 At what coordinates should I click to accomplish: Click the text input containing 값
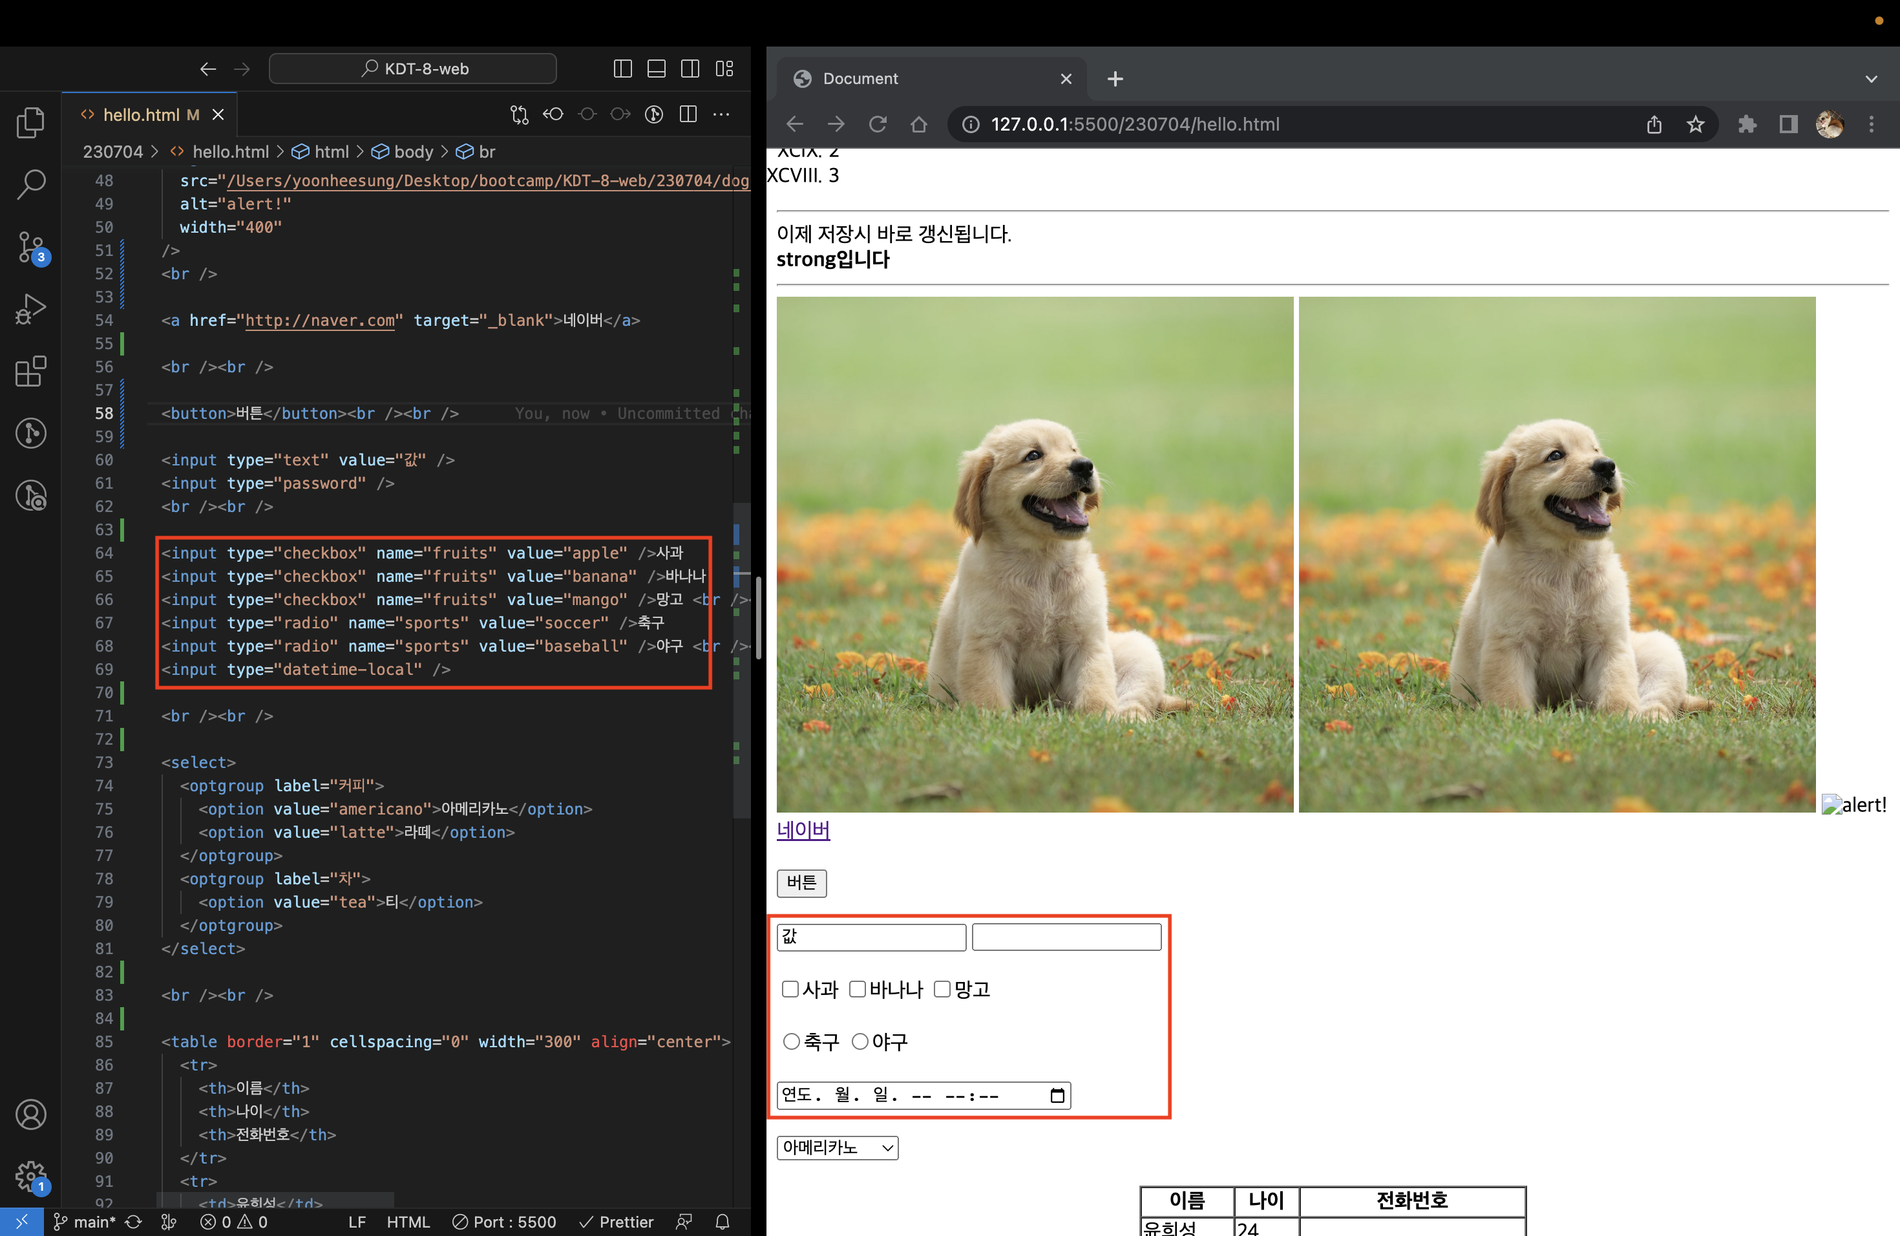(x=871, y=937)
